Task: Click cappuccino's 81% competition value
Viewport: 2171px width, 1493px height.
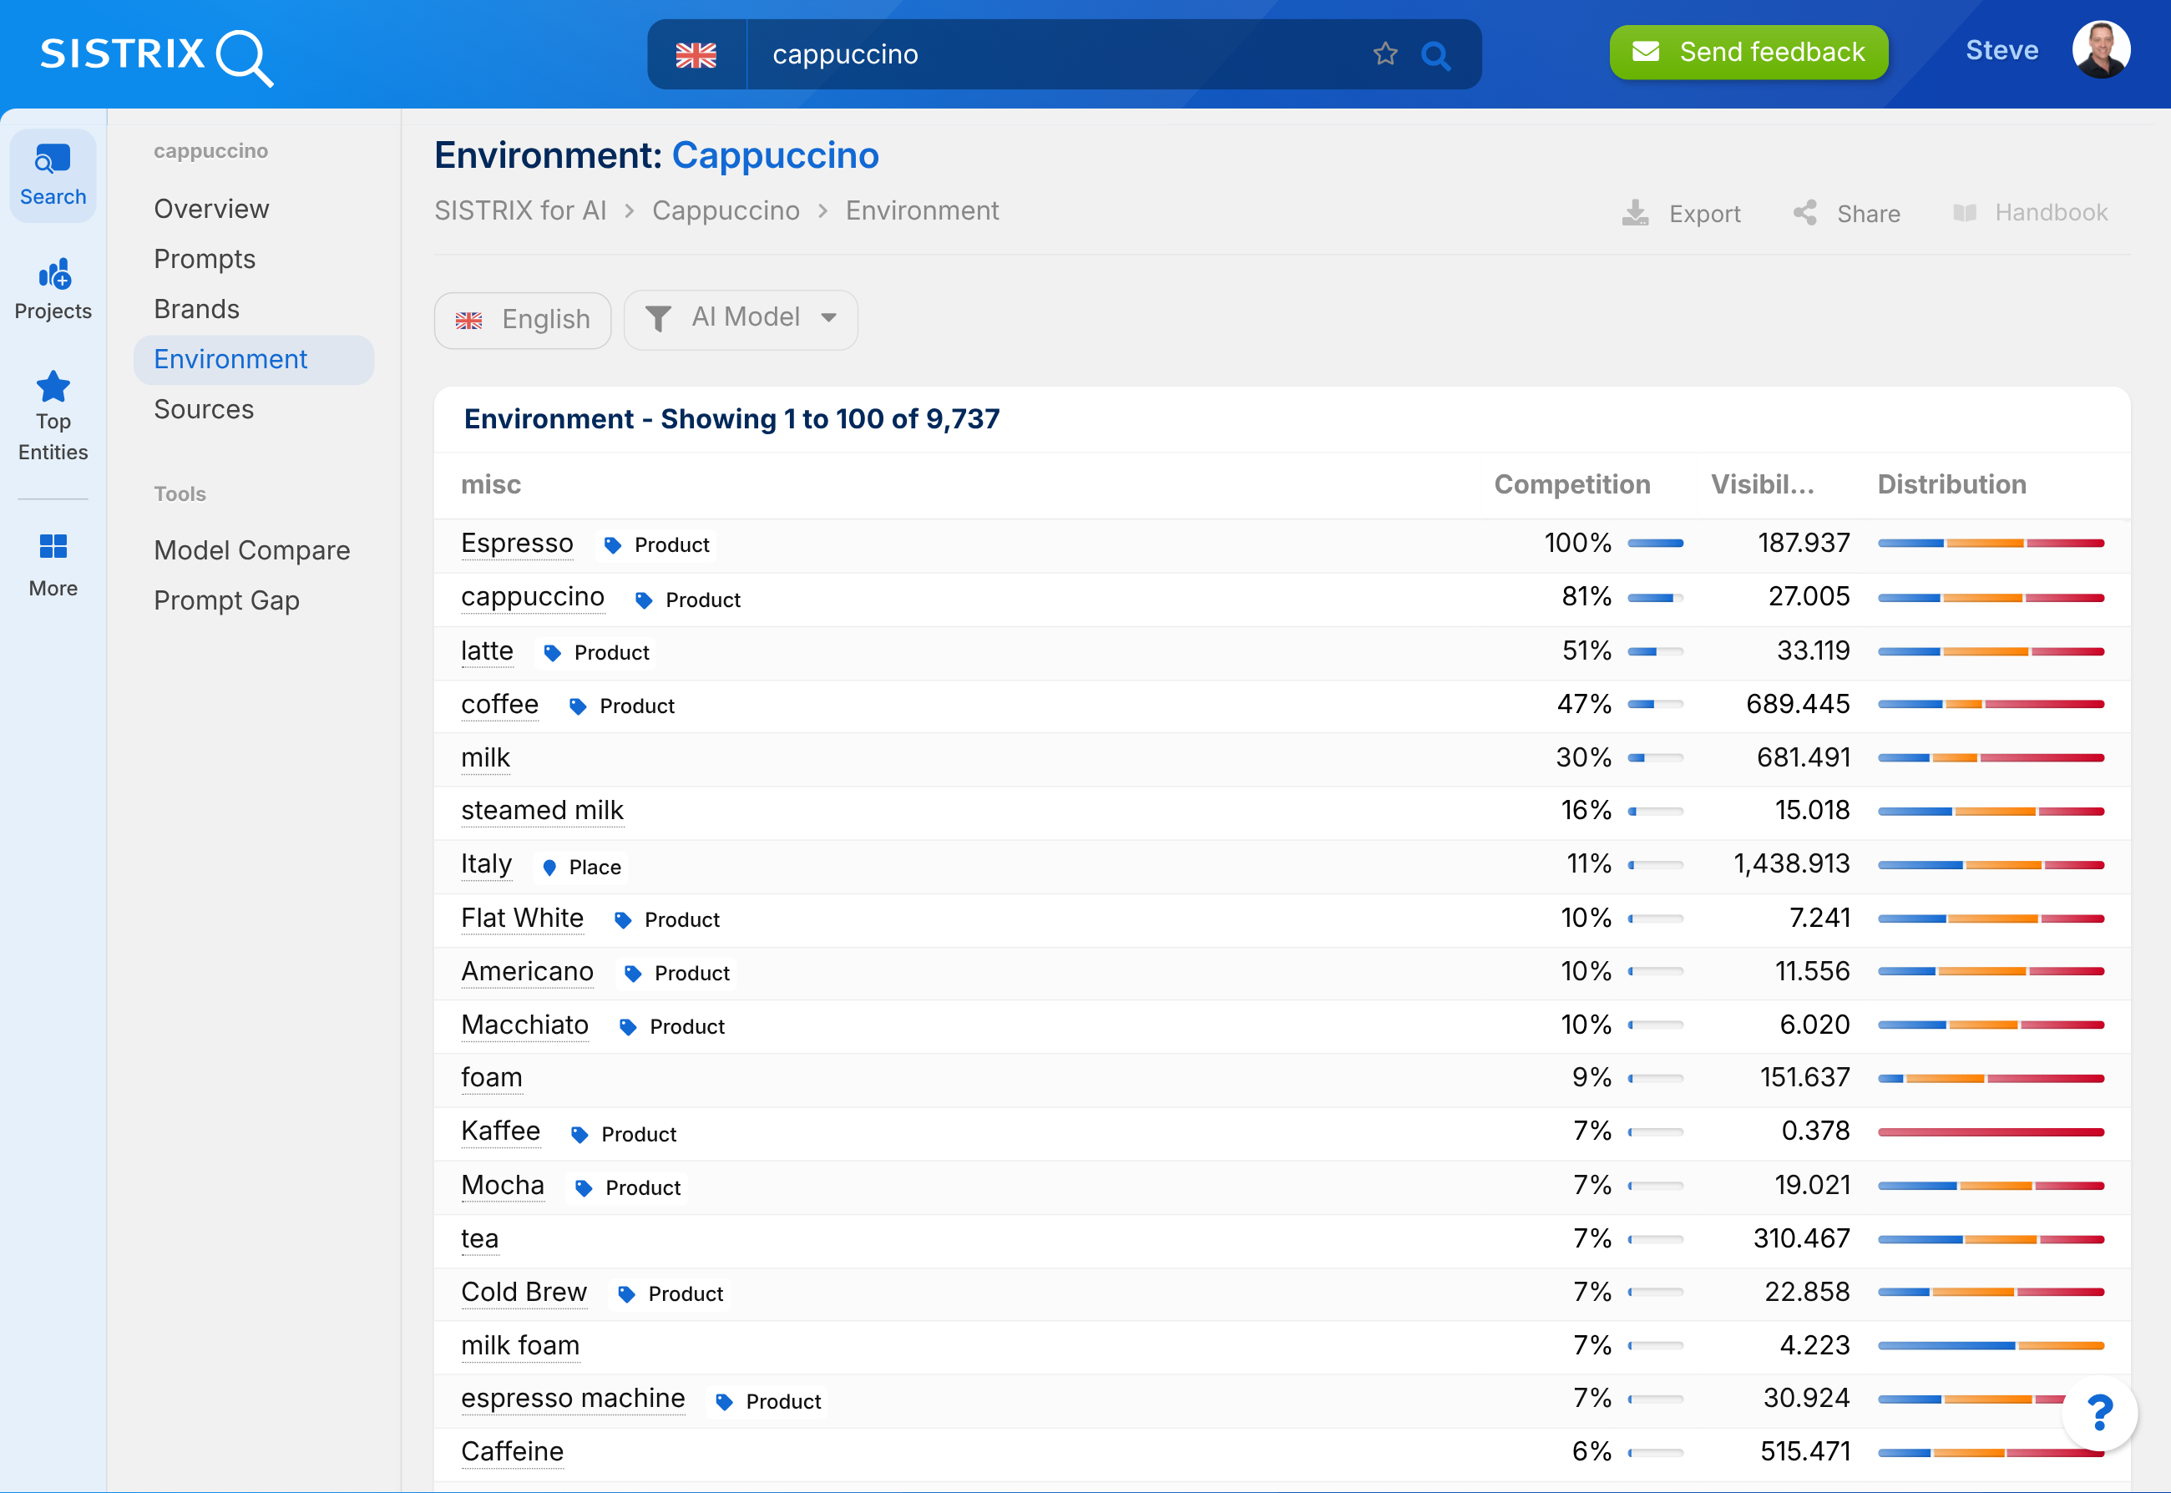Action: coord(1586,597)
